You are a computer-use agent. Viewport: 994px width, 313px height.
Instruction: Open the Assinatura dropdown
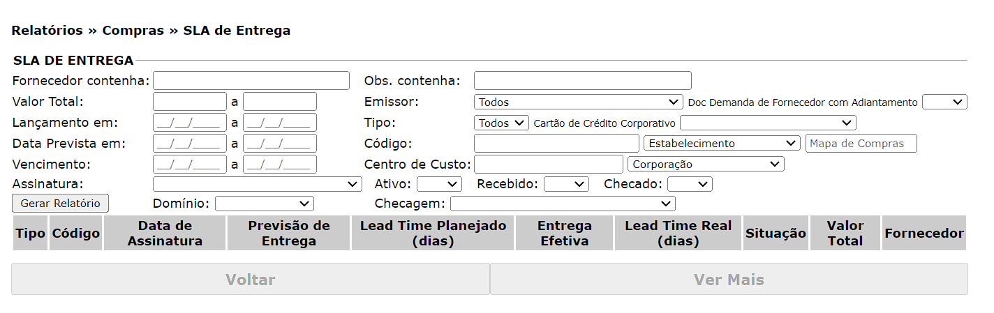(257, 184)
